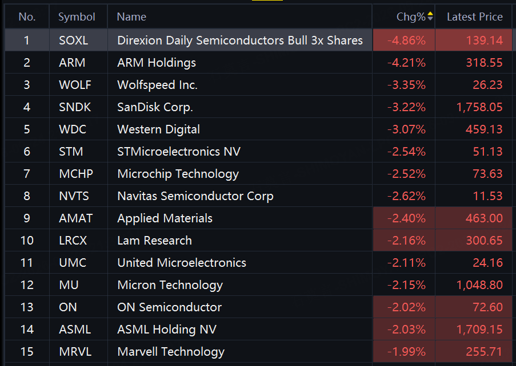516x366 pixels.
Task: Select United Microelectronics row
Action: click(x=258, y=263)
